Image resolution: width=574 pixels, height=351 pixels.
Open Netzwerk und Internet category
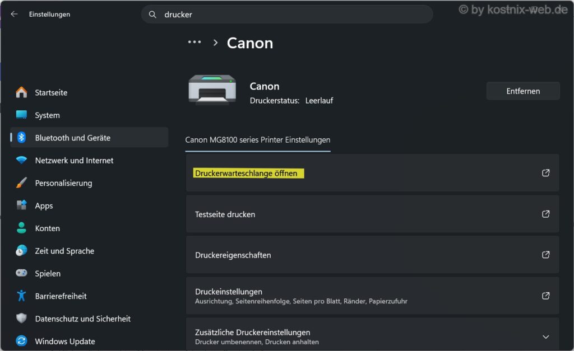89,160
